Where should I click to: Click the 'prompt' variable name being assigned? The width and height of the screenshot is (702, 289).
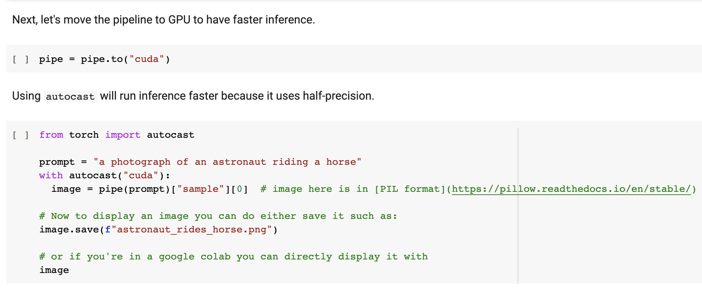(57, 162)
